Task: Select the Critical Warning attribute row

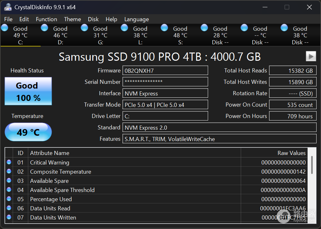Action: coord(156,162)
